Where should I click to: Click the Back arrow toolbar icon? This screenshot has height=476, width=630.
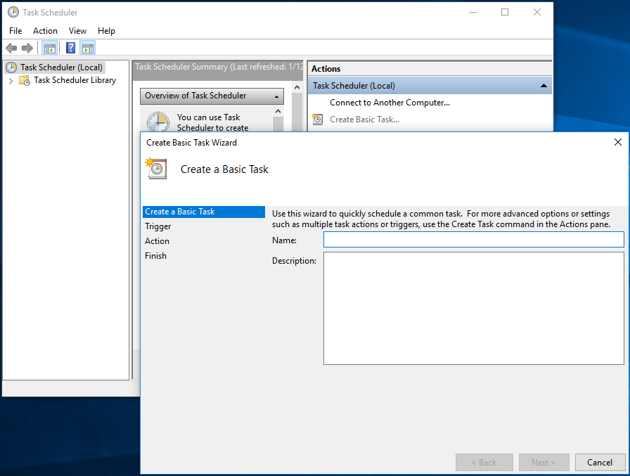coord(11,48)
